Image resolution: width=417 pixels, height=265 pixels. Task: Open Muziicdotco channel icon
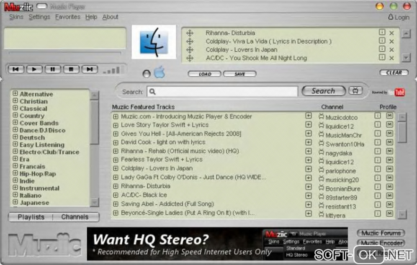pos(321,116)
